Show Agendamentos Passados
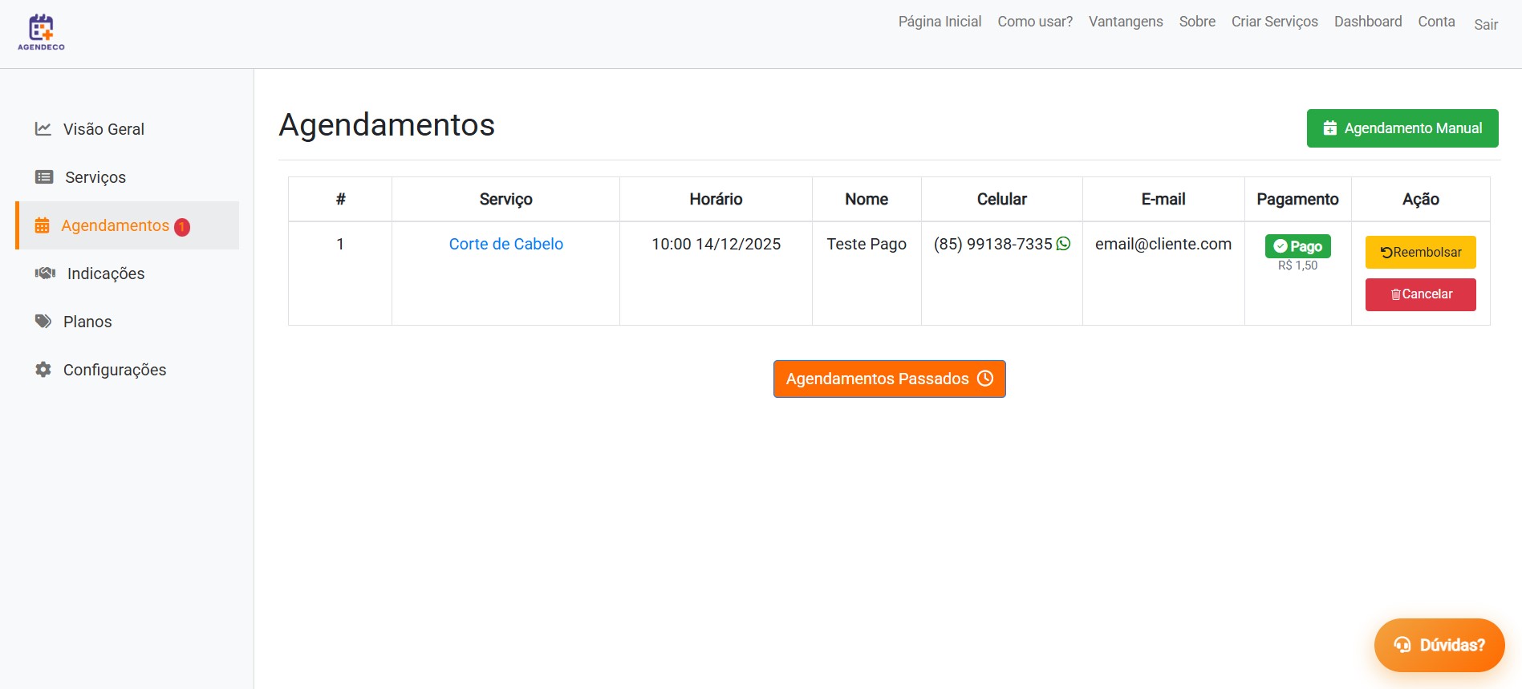1522x689 pixels. 889,379
